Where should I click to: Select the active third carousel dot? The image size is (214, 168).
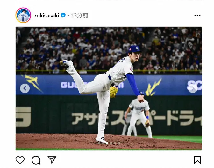click(x=107, y=143)
